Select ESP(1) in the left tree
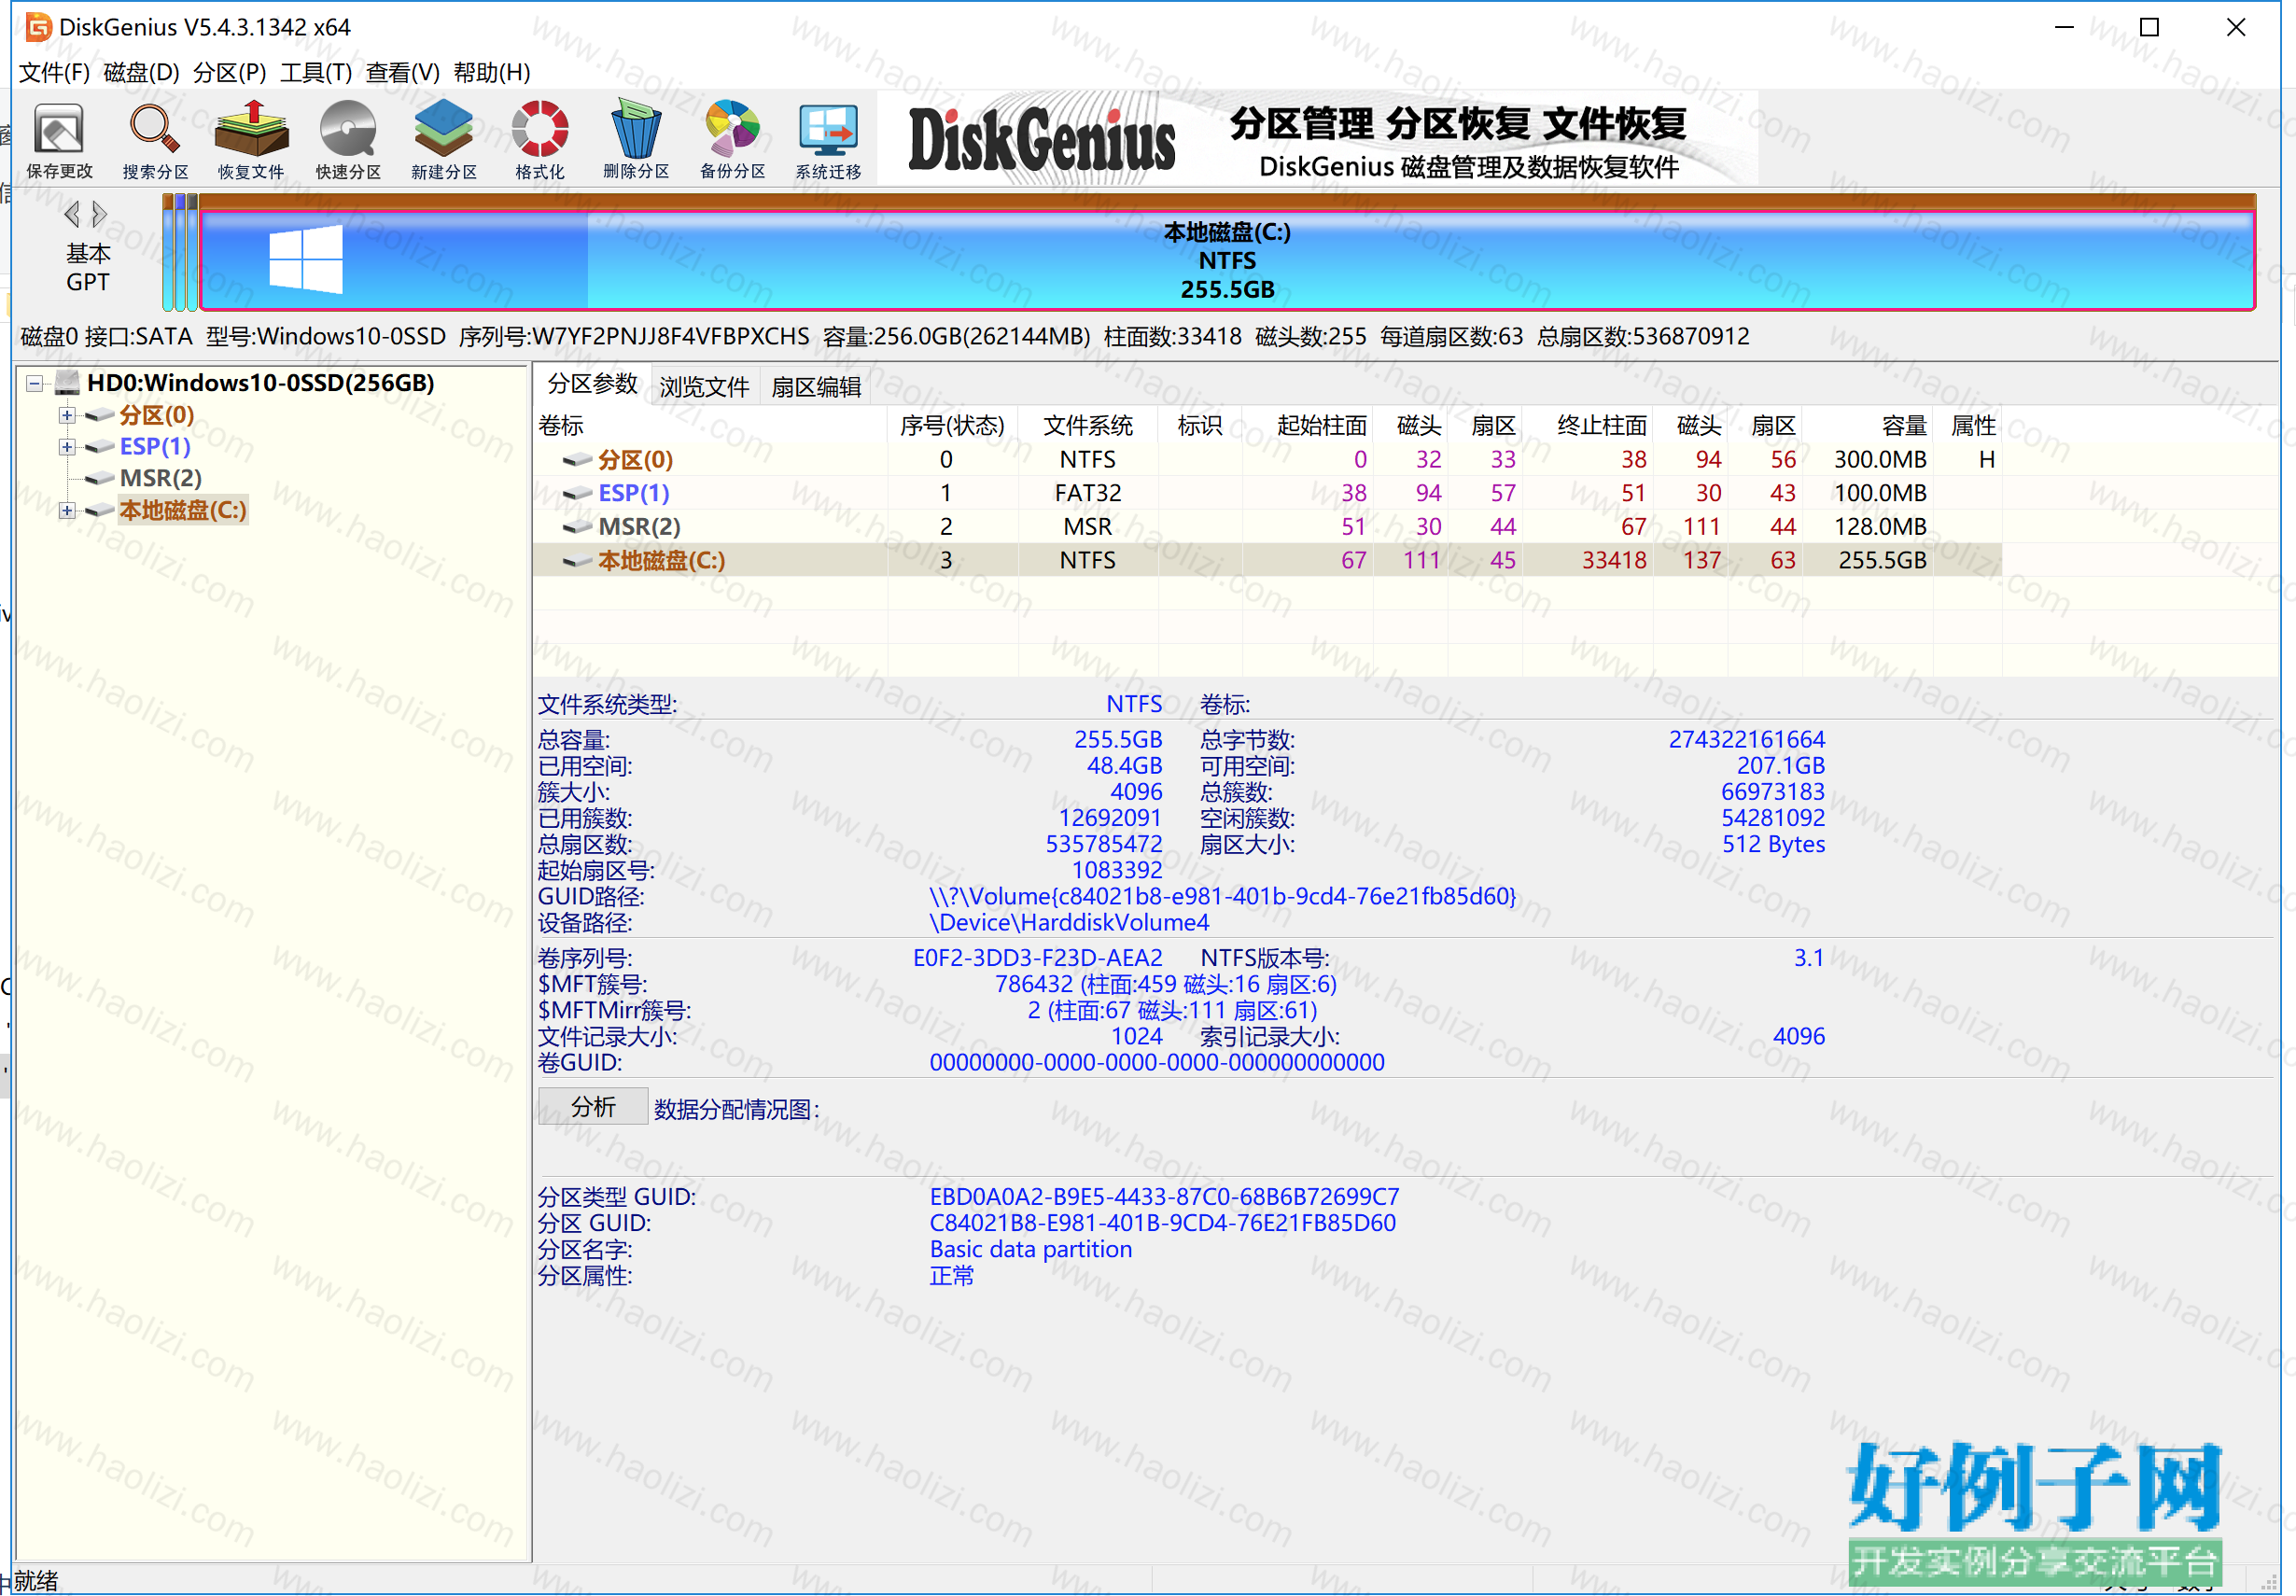 coord(155,447)
